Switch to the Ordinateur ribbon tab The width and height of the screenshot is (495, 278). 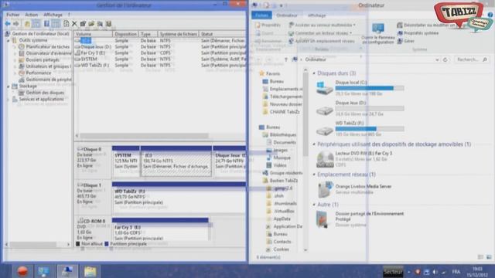point(287,15)
